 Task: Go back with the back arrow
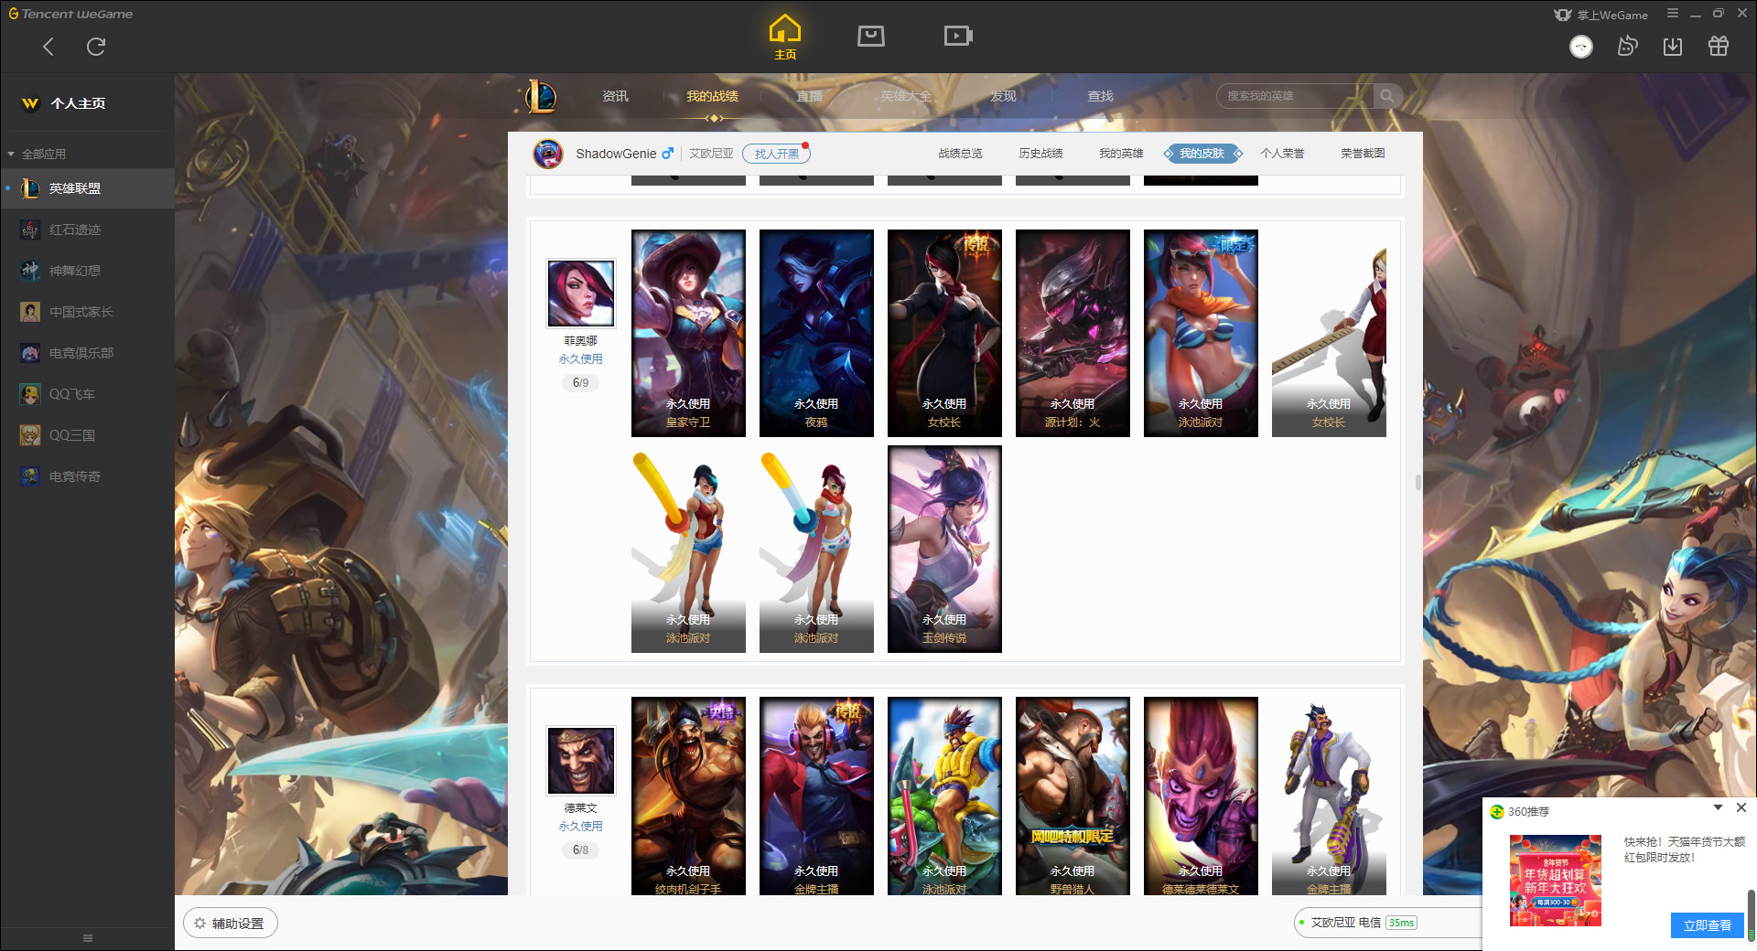(x=49, y=47)
